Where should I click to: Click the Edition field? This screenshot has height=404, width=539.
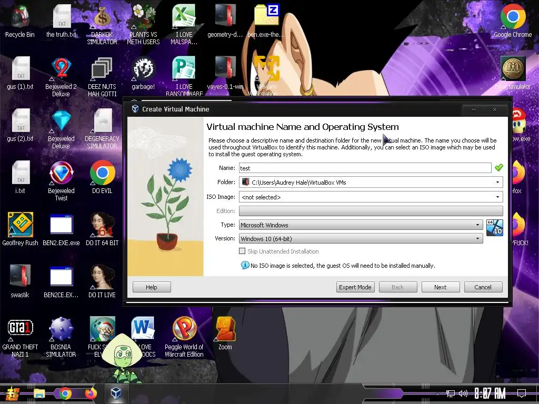[x=371, y=211]
